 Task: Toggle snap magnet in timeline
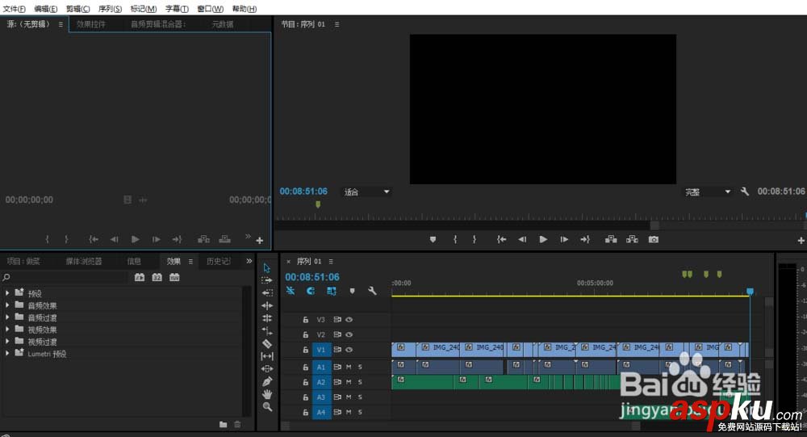311,291
